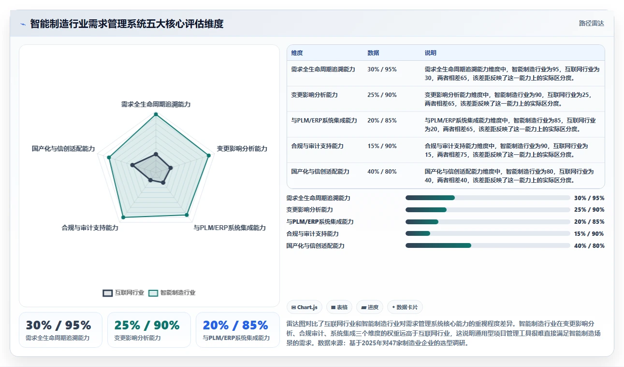The height and width of the screenshot is (367, 624).
Task: Open the 25% / 90% stat card
Action: point(149,330)
